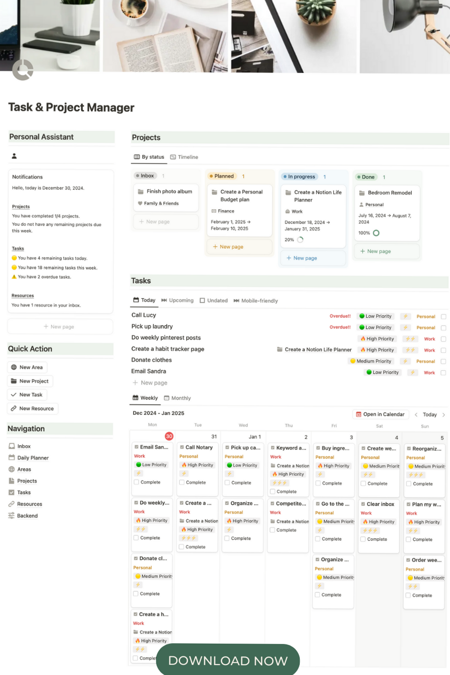
Task: Expand the Done column header
Action: [366, 177]
